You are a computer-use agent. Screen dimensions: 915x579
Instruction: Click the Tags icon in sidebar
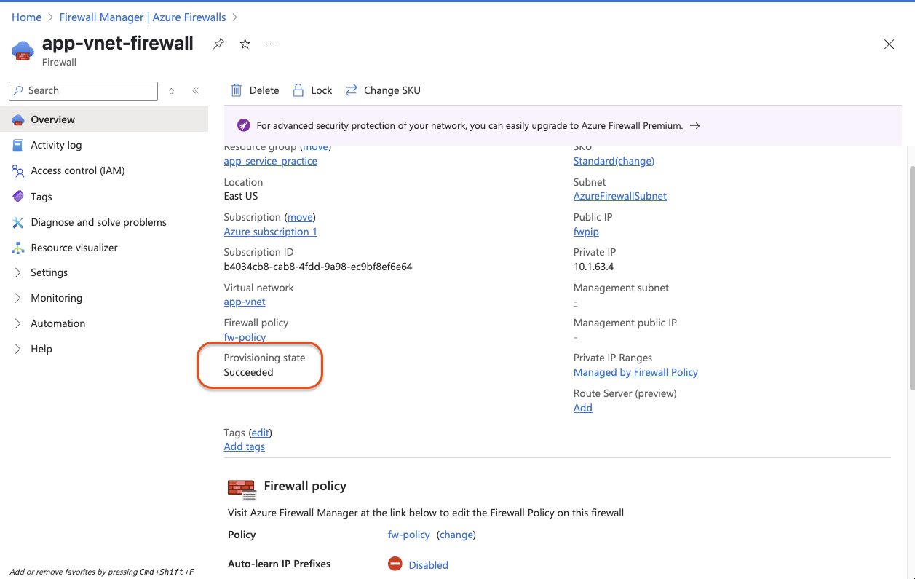coord(18,197)
